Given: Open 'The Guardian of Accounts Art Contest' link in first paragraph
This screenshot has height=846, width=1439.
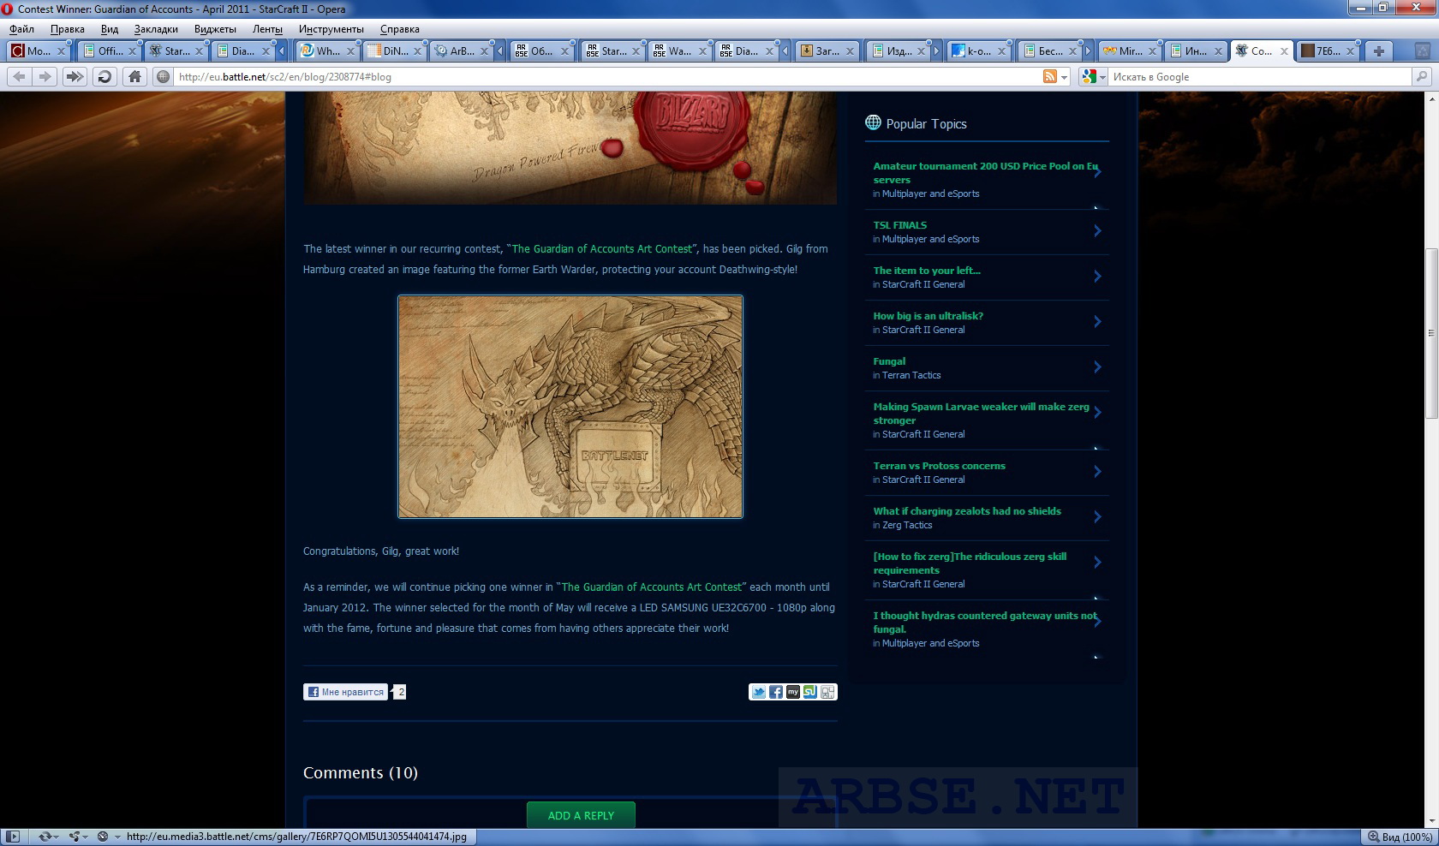Looking at the screenshot, I should [x=601, y=249].
